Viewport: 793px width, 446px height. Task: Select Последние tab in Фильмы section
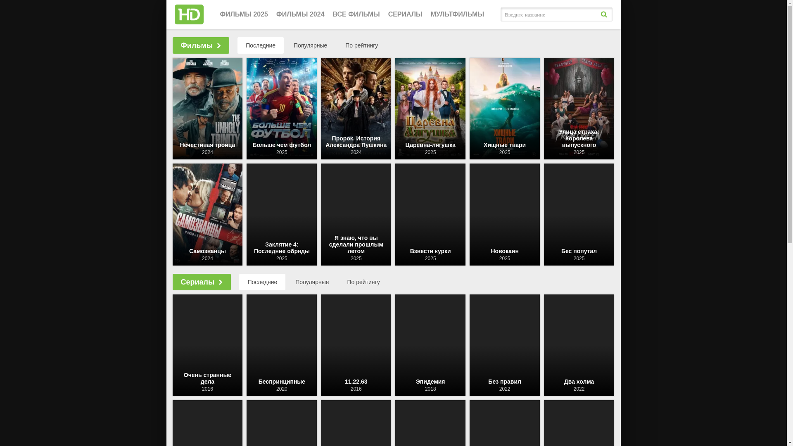pyautogui.click(x=261, y=45)
